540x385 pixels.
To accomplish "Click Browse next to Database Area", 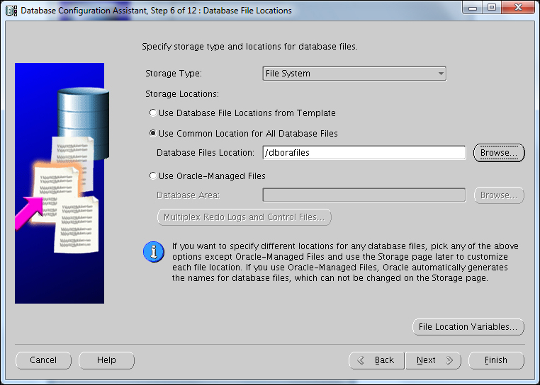I will tap(498, 195).
